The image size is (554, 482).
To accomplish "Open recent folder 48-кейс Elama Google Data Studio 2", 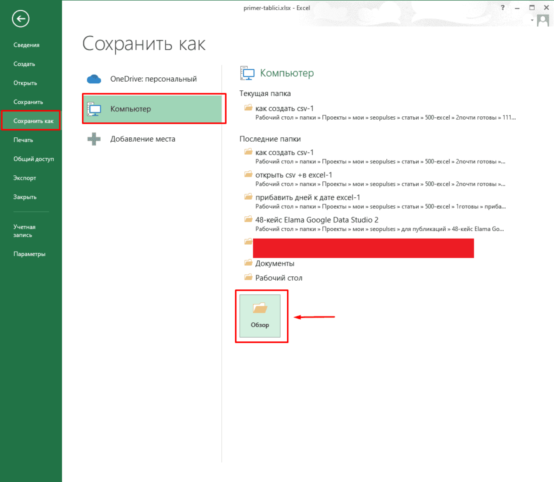I will (316, 220).
